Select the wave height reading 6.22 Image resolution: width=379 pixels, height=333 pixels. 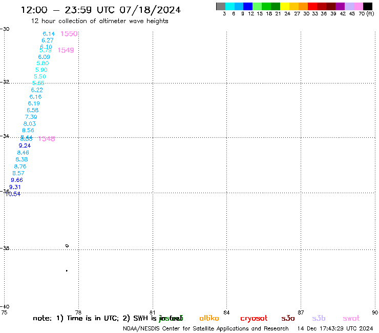tap(37, 90)
